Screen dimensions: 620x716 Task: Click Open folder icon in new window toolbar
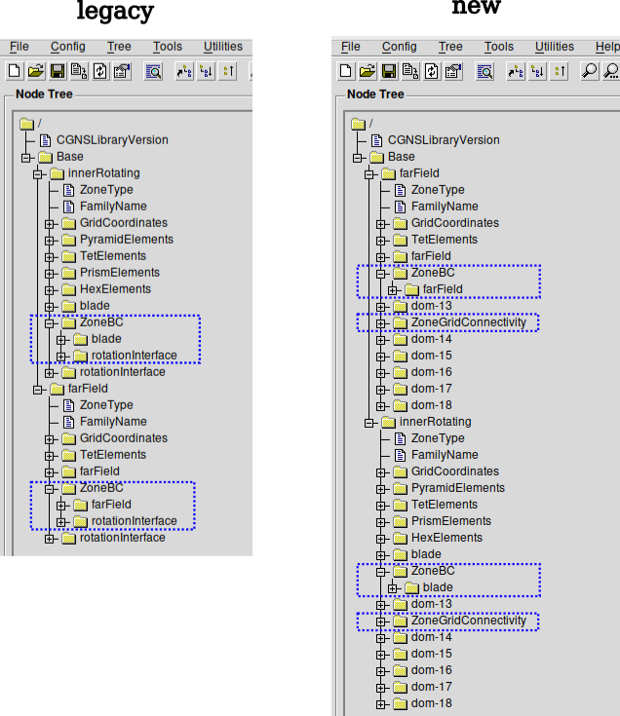367,70
